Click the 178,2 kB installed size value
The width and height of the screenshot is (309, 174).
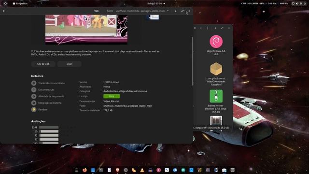(x=108, y=110)
